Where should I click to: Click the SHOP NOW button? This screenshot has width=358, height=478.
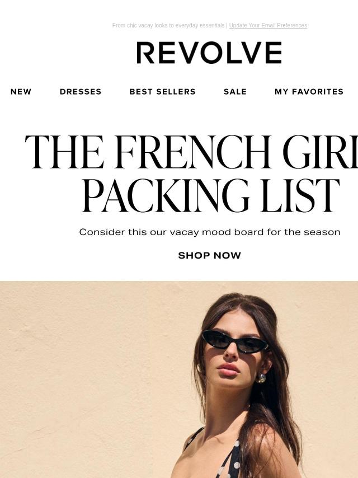[210, 255]
